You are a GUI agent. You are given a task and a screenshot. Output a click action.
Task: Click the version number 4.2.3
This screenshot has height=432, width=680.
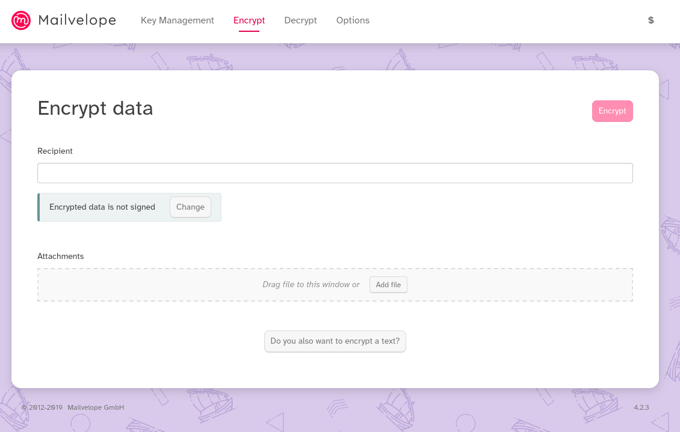click(641, 407)
